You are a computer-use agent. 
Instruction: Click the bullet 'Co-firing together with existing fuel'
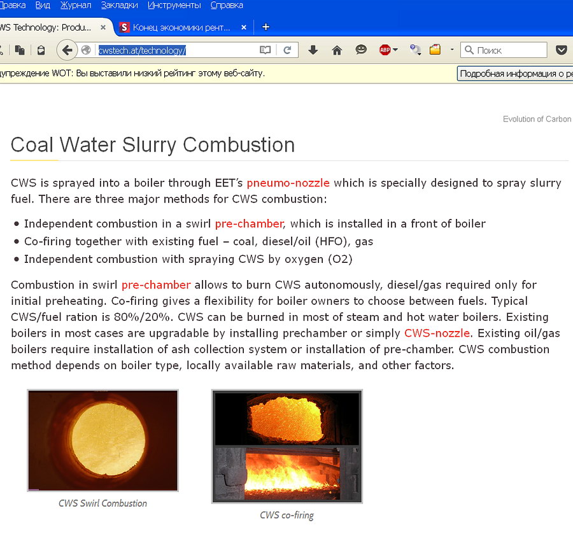199,241
